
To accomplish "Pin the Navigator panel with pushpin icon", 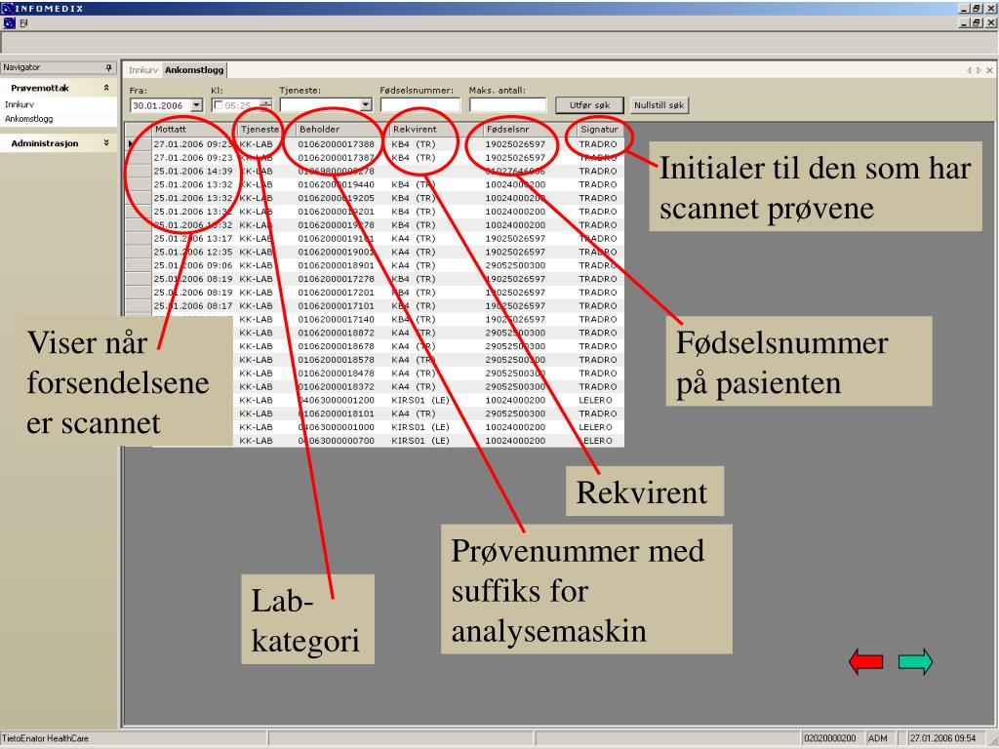I will pyautogui.click(x=109, y=67).
